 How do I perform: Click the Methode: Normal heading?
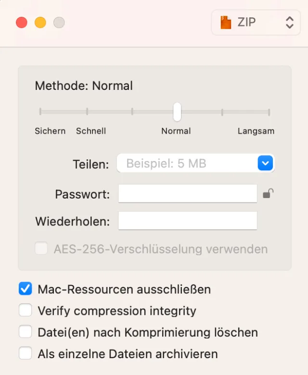pos(84,86)
